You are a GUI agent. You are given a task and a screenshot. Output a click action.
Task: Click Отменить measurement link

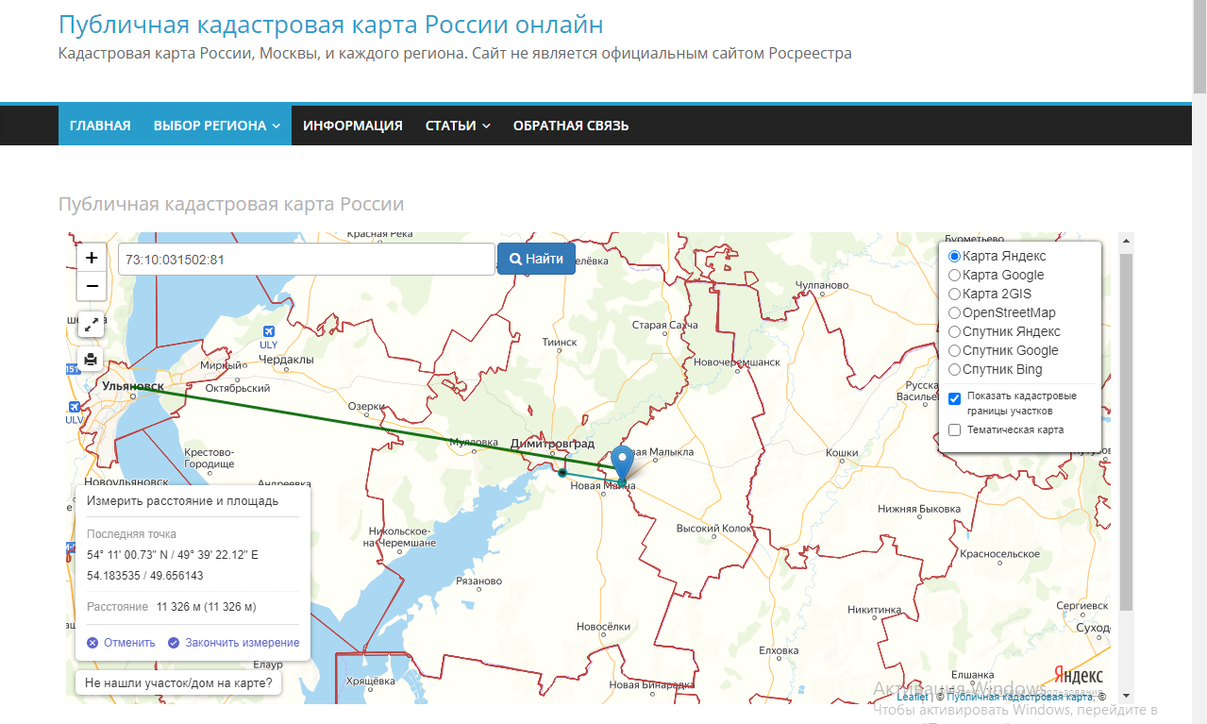(121, 643)
